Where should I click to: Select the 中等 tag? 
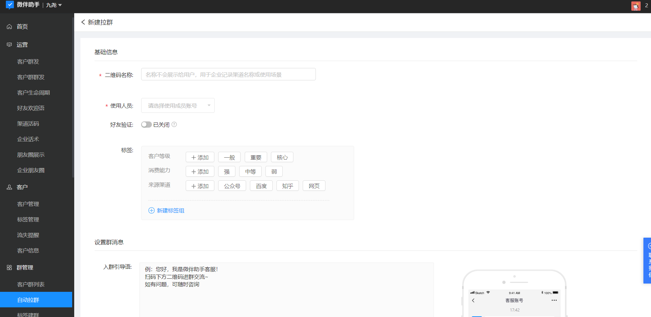[250, 171]
